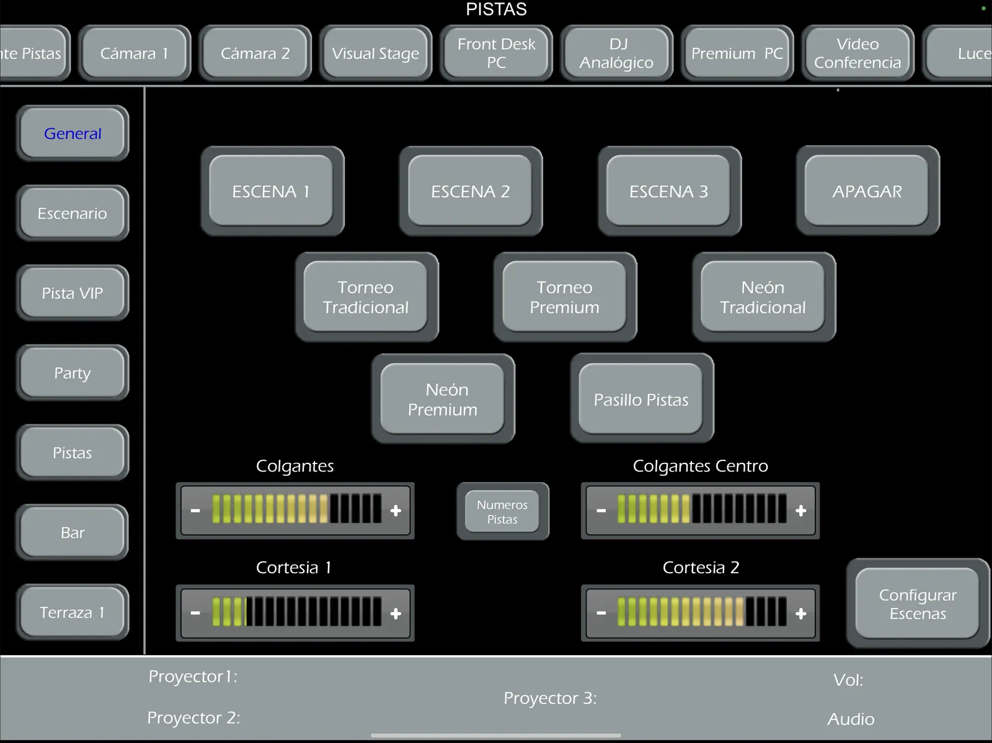This screenshot has height=743, width=992.
Task: Increase Colgantes brightness with plus button
Action: (396, 511)
